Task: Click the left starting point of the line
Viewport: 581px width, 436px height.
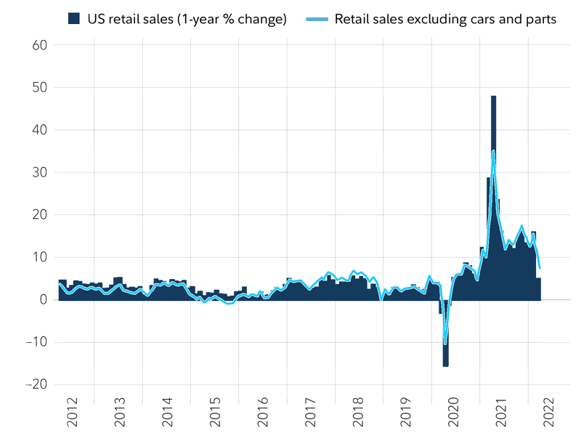Action: (x=60, y=284)
